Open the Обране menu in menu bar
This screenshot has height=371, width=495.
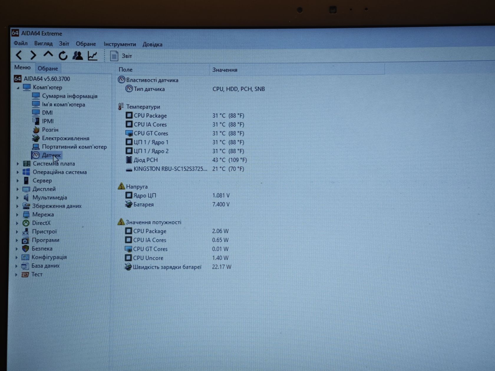coord(86,44)
